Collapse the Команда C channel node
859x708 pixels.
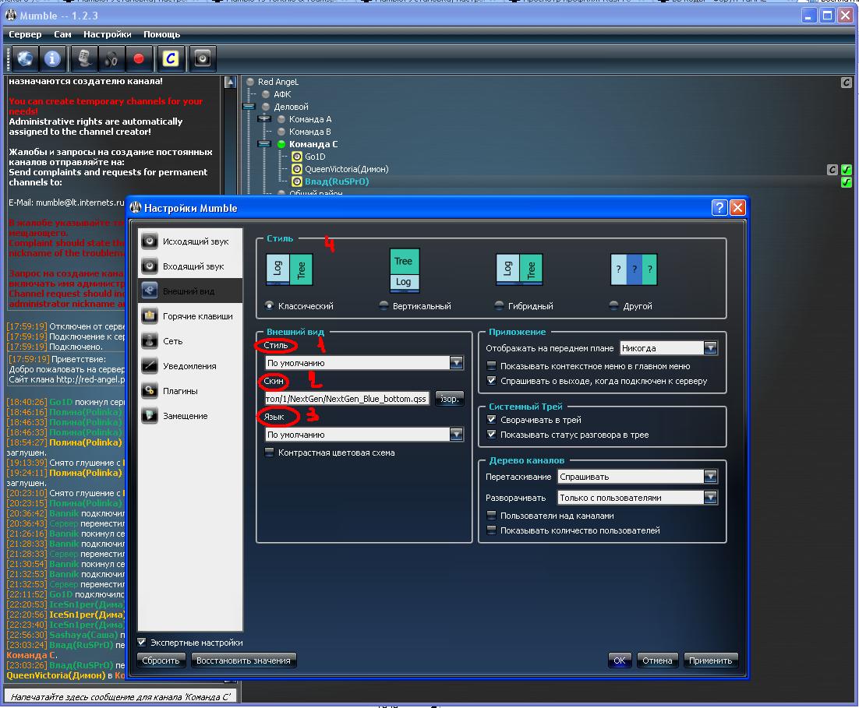click(264, 144)
